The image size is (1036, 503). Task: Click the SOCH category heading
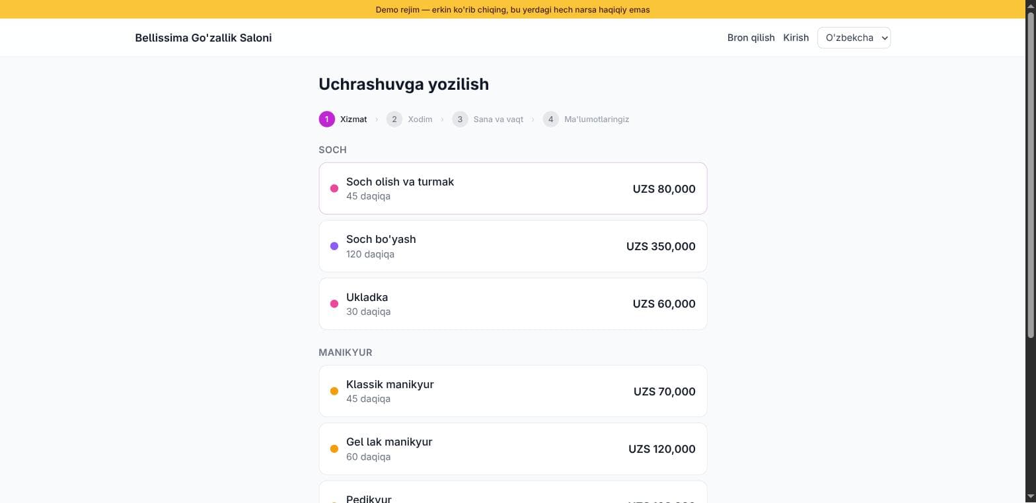coord(332,150)
